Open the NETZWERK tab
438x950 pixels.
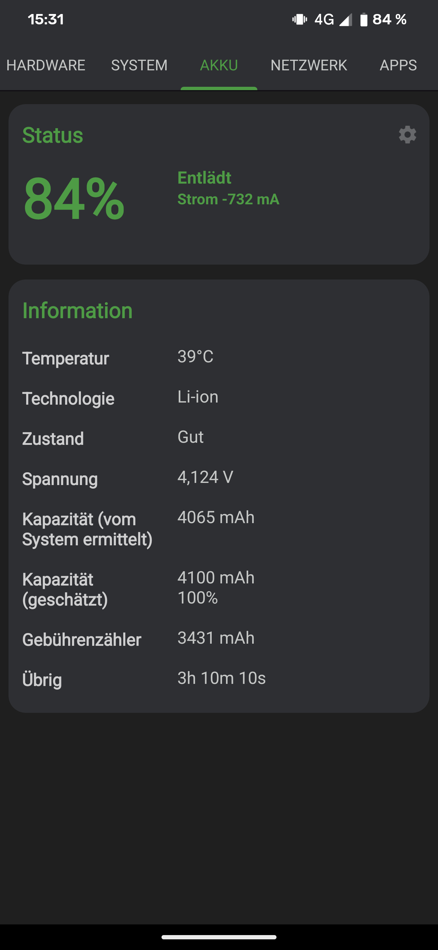(x=309, y=65)
